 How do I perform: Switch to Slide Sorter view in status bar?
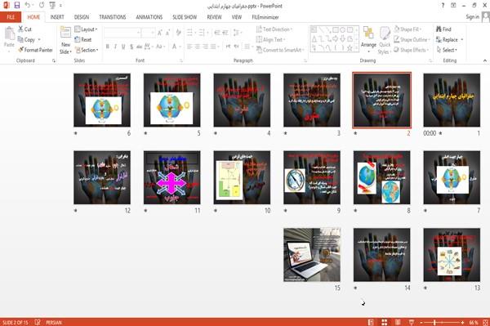point(385,322)
